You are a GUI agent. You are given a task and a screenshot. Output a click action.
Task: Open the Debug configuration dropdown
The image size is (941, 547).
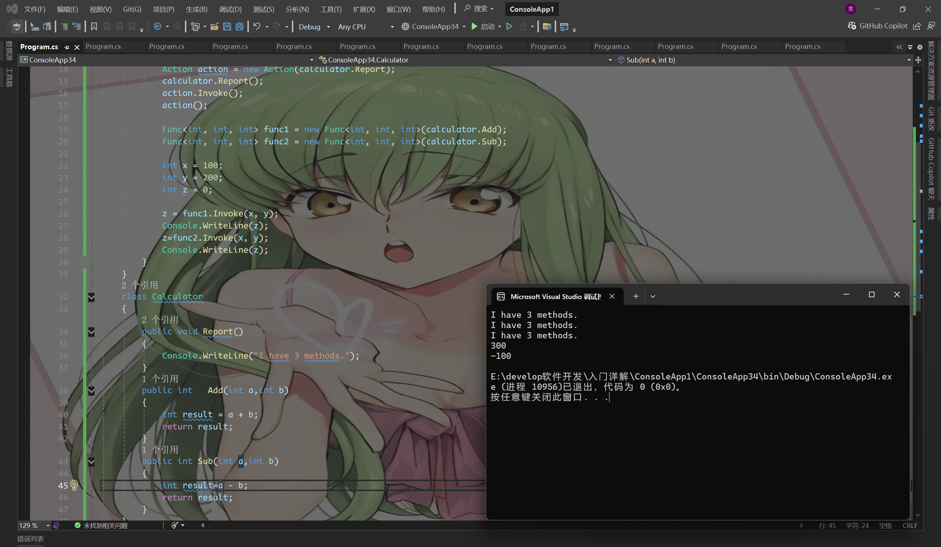(314, 27)
